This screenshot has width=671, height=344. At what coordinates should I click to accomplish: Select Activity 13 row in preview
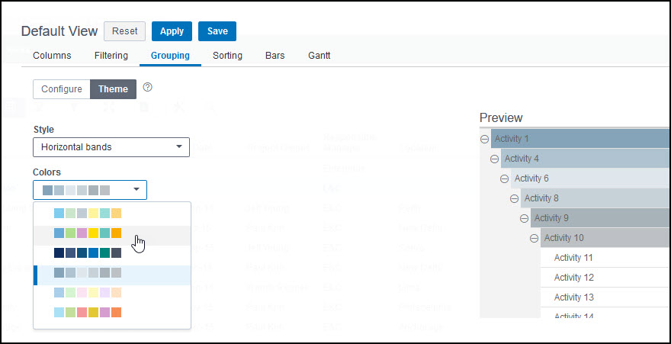605,297
